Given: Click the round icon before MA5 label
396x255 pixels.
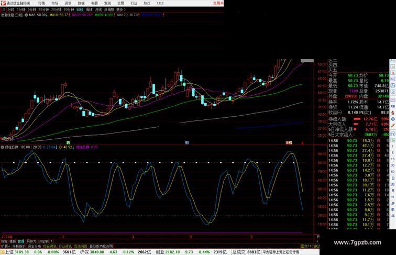Looking at the screenshot, I should pos(26,15).
